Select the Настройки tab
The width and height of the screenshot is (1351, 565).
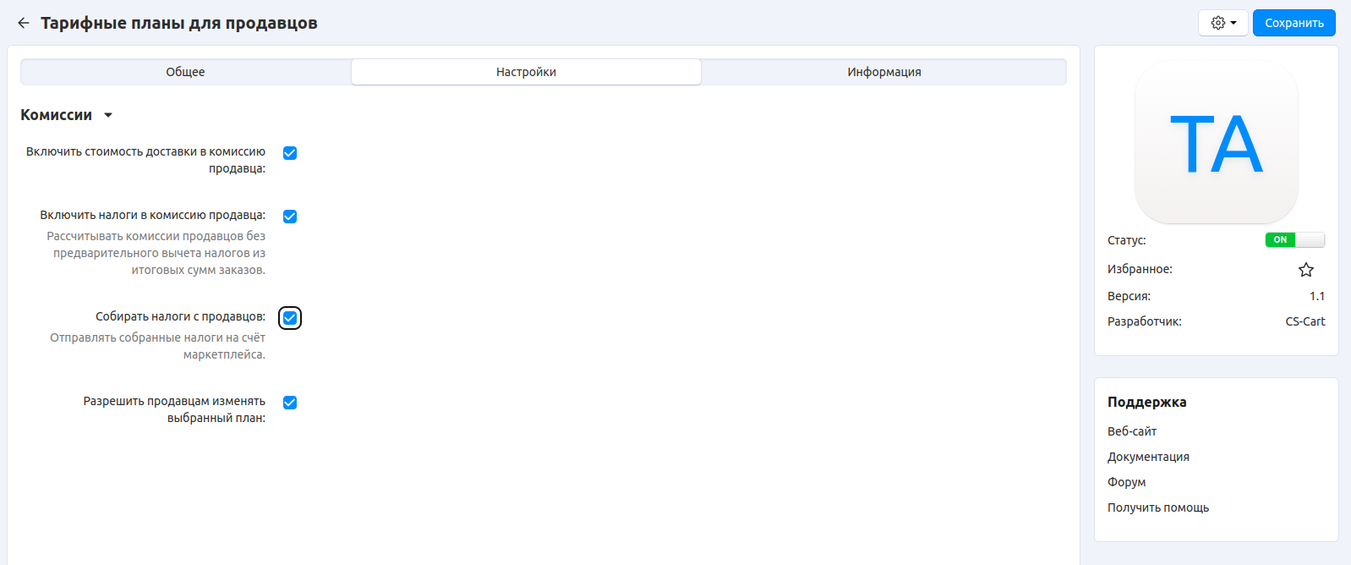(526, 72)
